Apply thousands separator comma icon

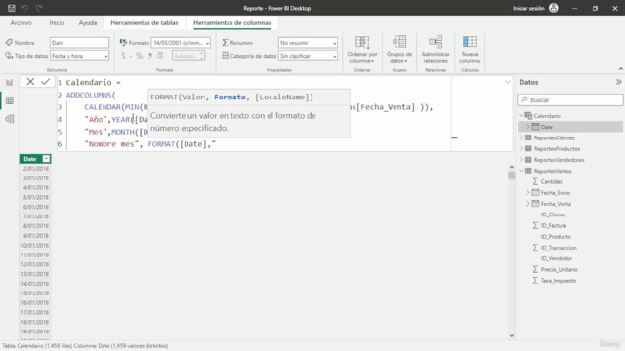click(x=150, y=56)
